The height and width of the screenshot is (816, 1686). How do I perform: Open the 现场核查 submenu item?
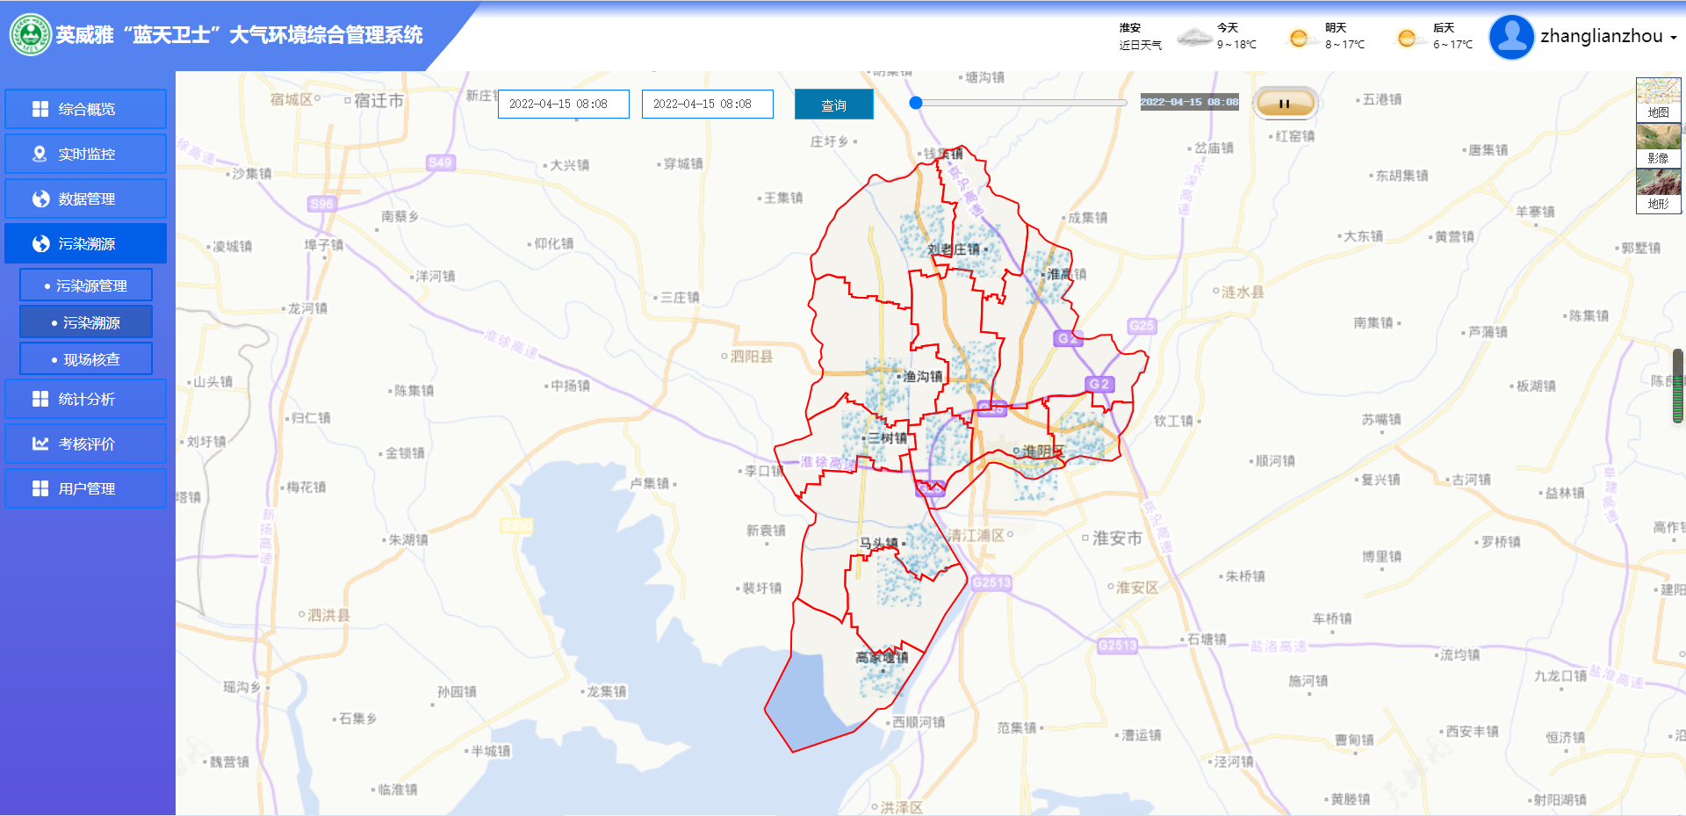point(86,359)
